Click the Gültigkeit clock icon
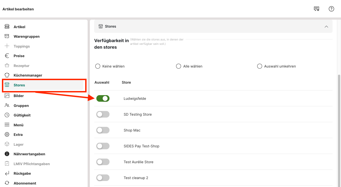This screenshot has width=341, height=187. tap(7, 115)
